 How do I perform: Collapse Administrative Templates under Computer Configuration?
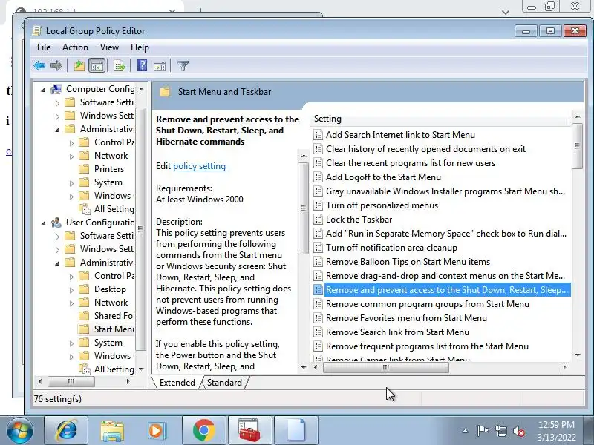coord(57,130)
